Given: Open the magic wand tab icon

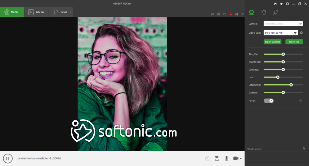Looking at the screenshot, I should [276, 12].
